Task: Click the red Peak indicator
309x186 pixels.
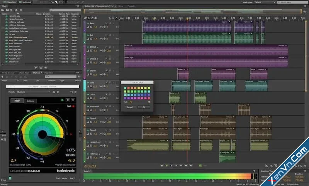Action: [x=73, y=106]
